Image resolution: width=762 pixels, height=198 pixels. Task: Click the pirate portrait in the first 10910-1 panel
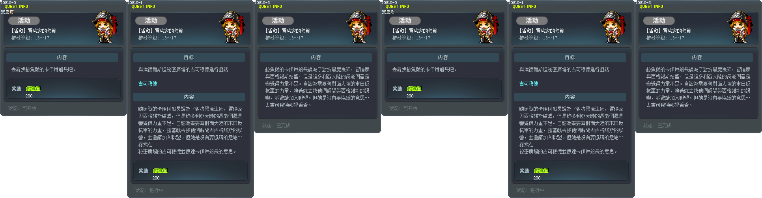(232, 27)
